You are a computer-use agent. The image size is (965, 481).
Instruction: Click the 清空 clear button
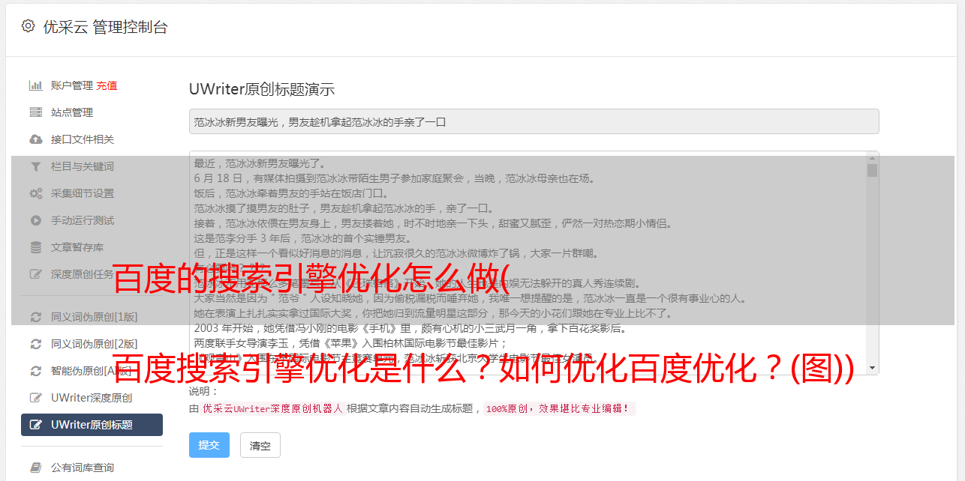(x=260, y=445)
